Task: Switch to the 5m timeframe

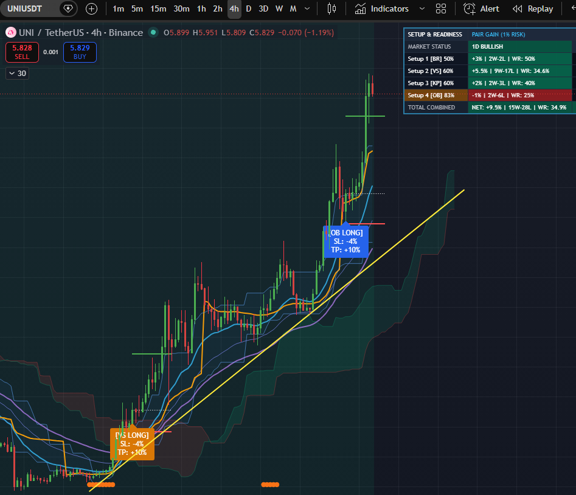Action: [137, 9]
